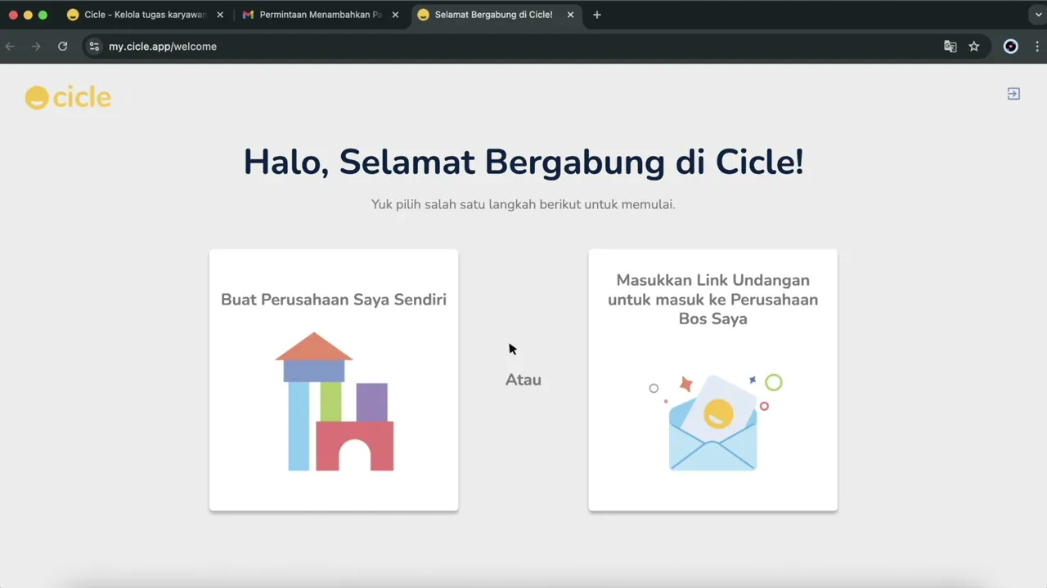Select the Masukkan Link Undangan card

click(712, 380)
